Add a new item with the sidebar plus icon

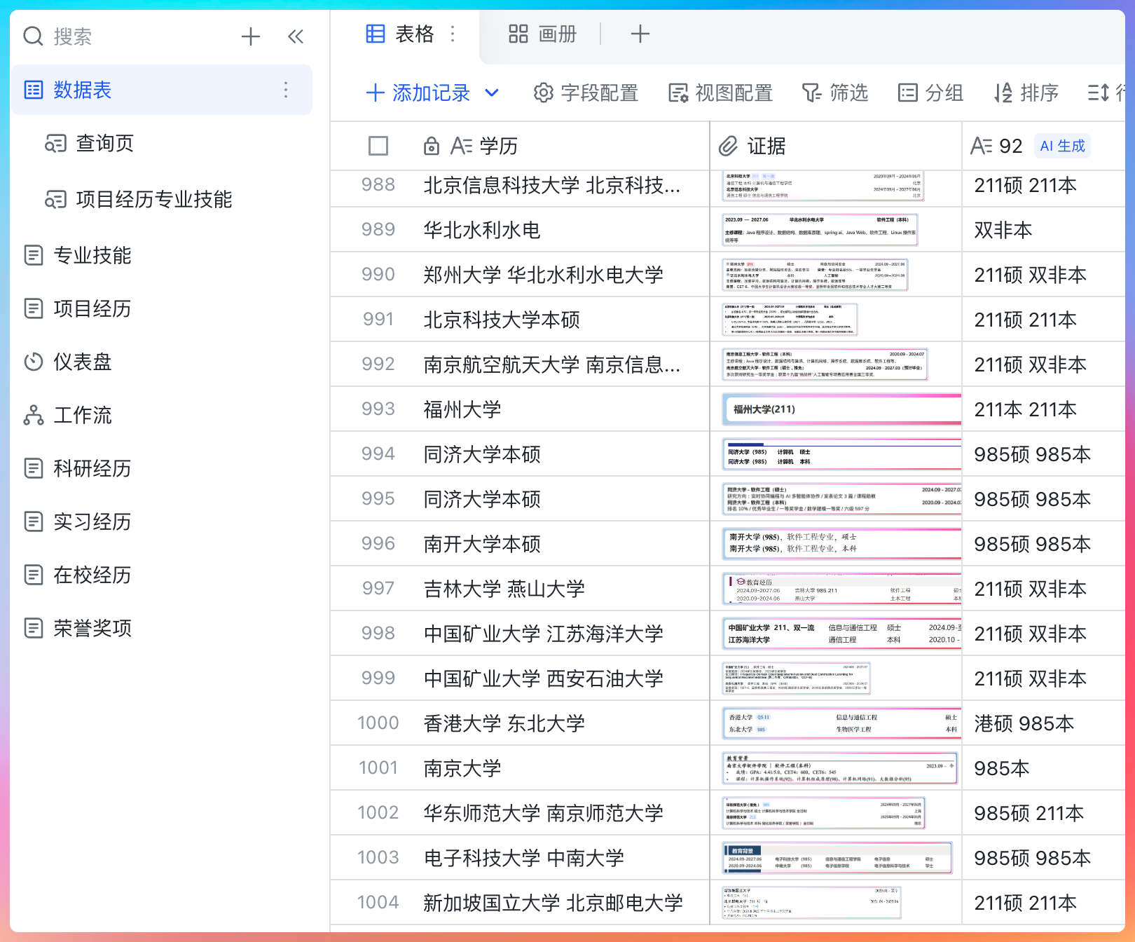pos(250,36)
